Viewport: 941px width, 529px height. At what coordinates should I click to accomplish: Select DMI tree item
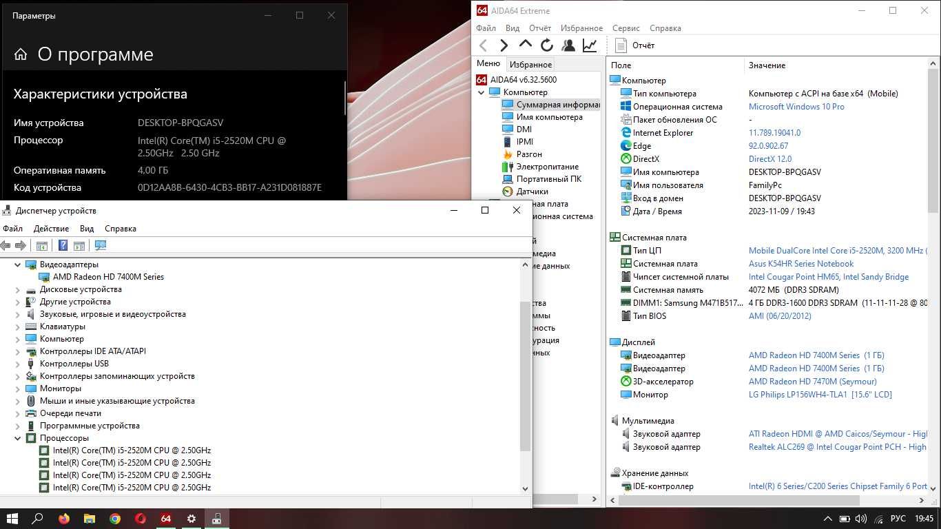(517, 129)
